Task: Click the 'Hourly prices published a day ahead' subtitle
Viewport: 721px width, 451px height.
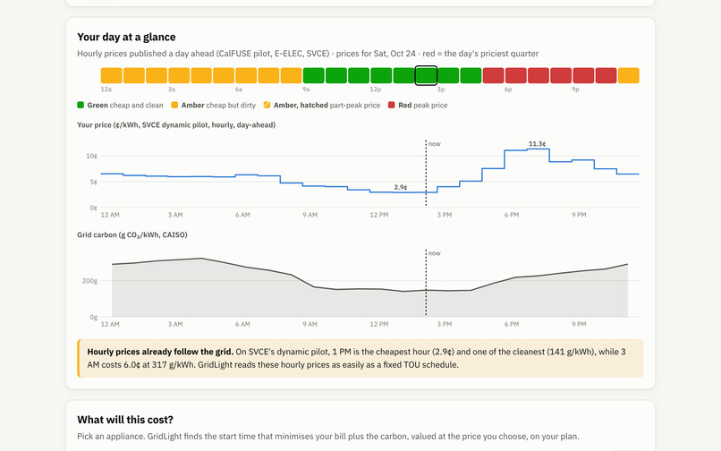Action: pyautogui.click(x=308, y=54)
